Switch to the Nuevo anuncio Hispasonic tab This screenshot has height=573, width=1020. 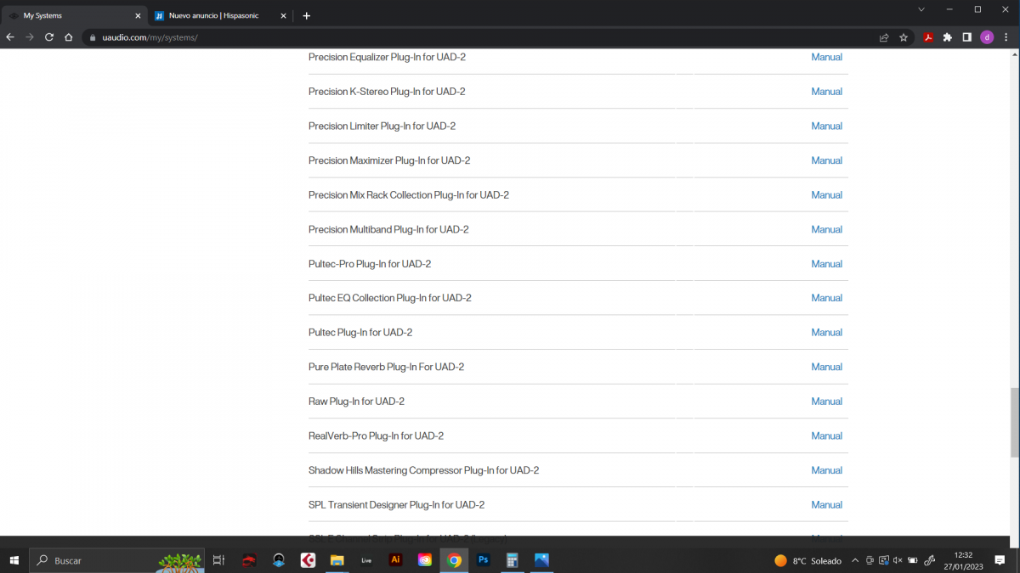(220, 15)
